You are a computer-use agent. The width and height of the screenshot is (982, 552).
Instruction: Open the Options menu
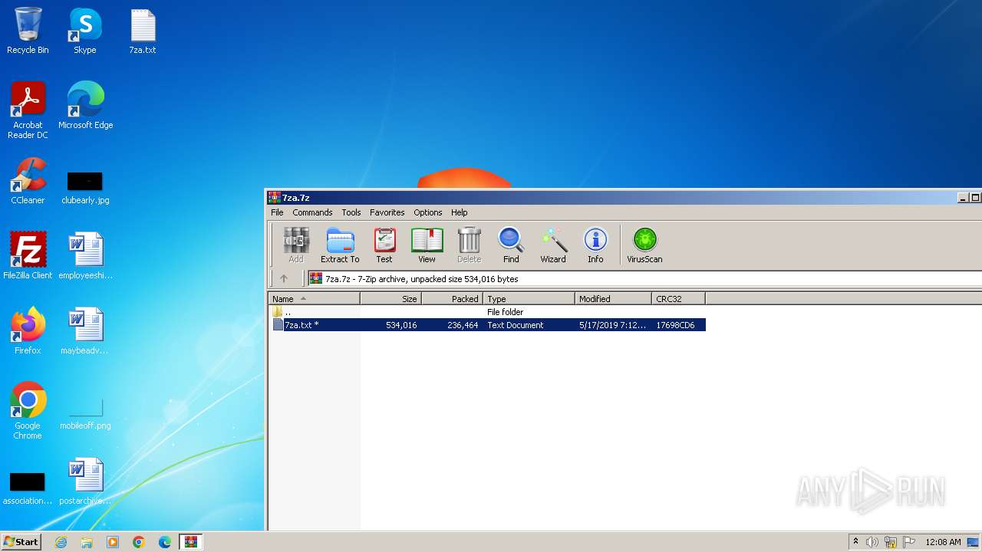pos(428,212)
